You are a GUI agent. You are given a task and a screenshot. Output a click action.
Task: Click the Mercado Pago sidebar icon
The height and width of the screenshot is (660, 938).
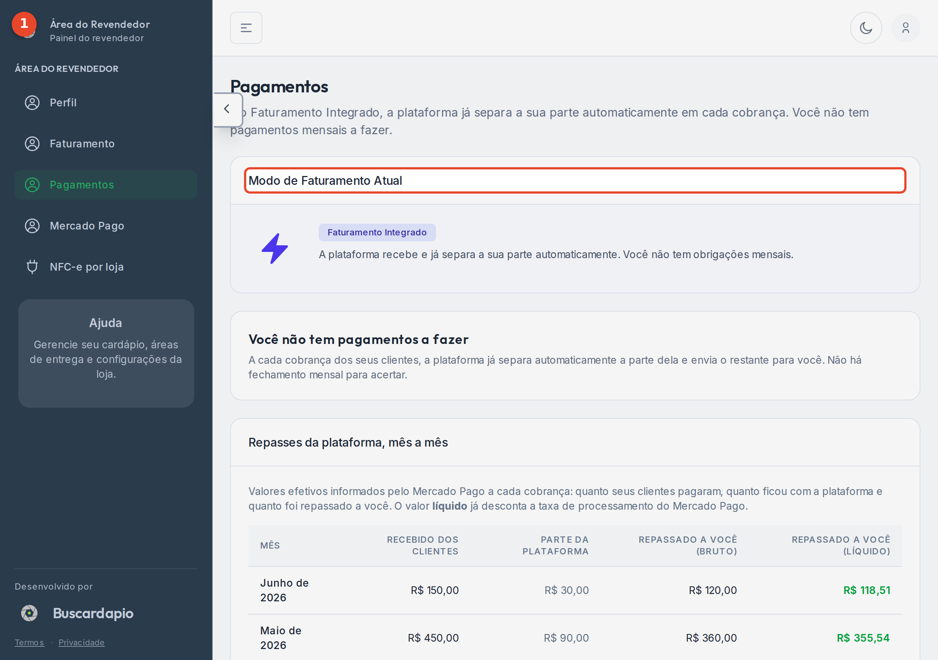32,226
